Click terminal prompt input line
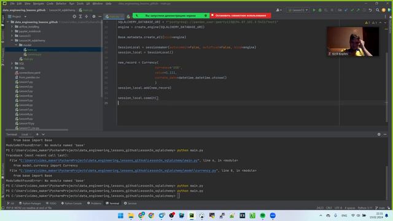The image size is (393, 221). point(178,196)
